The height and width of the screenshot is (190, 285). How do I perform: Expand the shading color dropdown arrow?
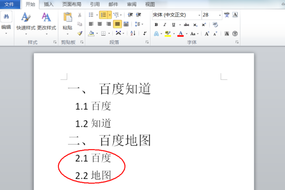97,33
